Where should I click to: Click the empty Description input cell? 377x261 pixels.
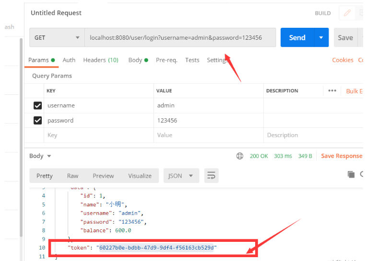pyautogui.click(x=313, y=135)
